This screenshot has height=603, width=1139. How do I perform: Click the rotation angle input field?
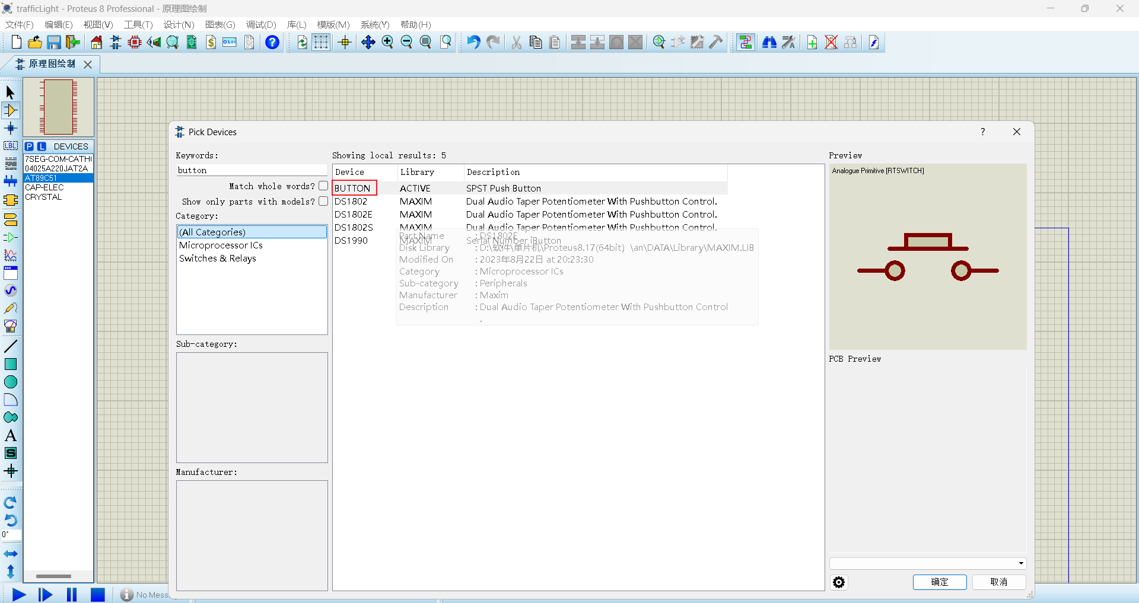11,535
